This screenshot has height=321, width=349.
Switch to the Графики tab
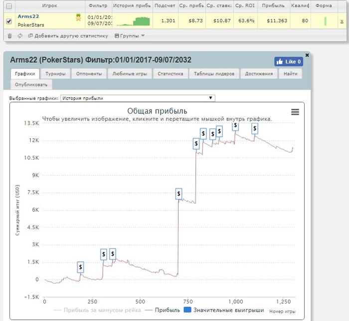[25, 74]
